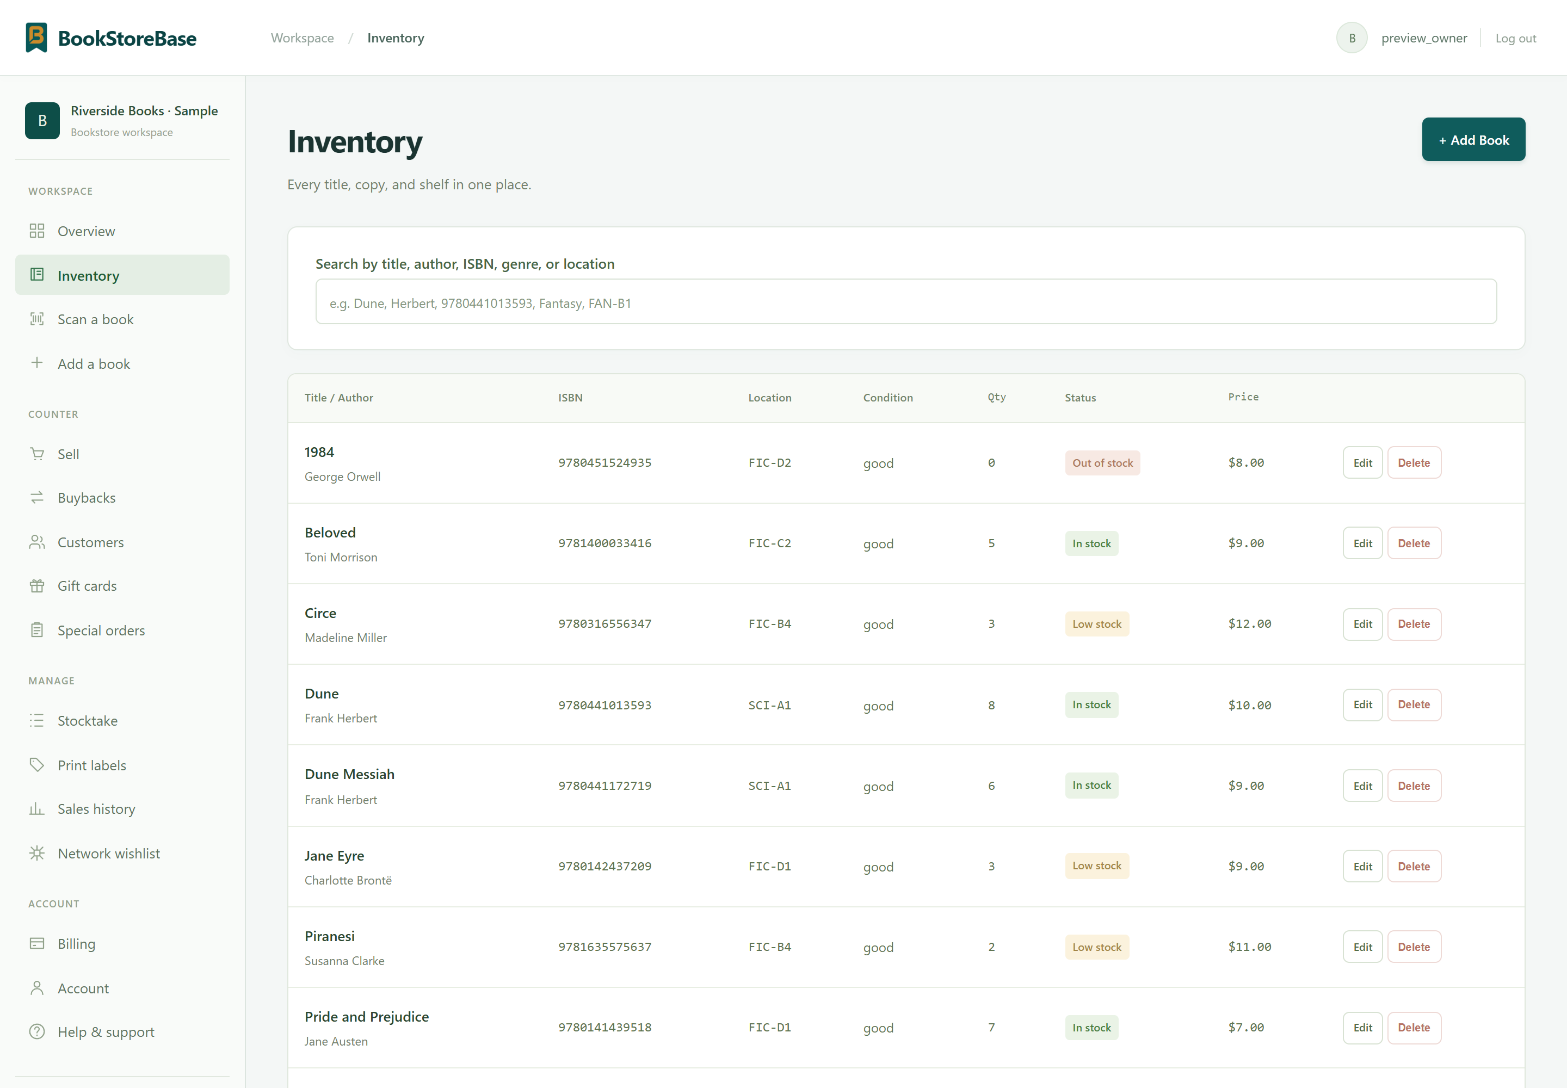Click the Network wishlist icon

coord(37,854)
